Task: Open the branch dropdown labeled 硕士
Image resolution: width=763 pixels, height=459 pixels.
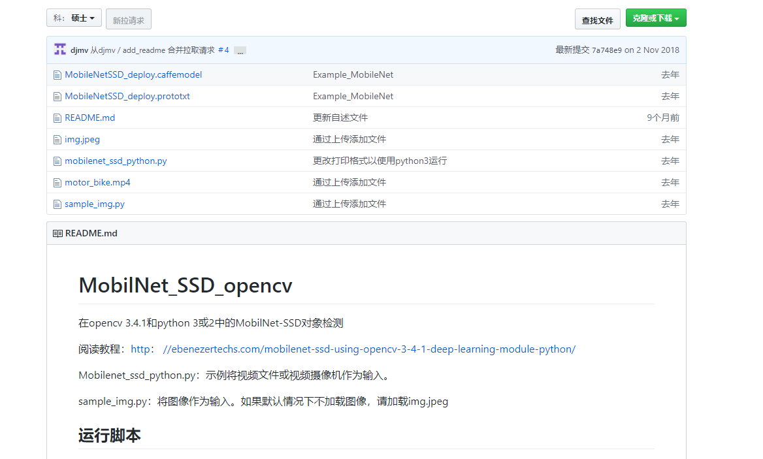Action: pos(74,18)
